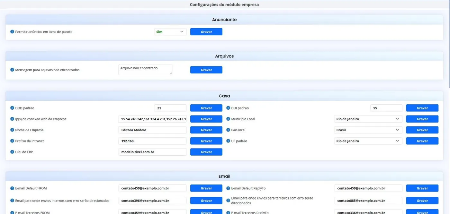Click the E-mail Default FROM input field
Screen dimensions: 450x214
(x=152, y=188)
